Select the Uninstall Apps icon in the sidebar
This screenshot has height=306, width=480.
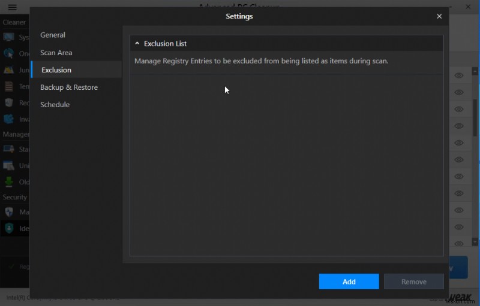pos(8,165)
